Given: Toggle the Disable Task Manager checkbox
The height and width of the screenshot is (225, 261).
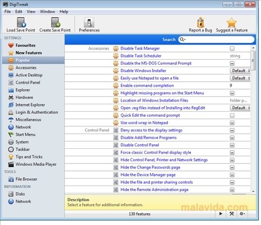Looking at the screenshot, I should click(232, 48).
